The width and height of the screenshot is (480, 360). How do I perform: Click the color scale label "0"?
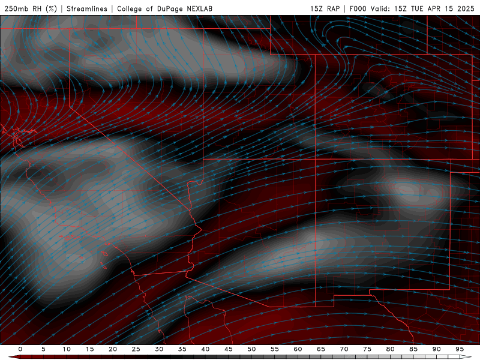pyautogui.click(x=20, y=349)
